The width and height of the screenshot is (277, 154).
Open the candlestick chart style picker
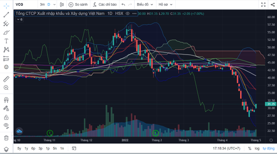tap(62, 5)
